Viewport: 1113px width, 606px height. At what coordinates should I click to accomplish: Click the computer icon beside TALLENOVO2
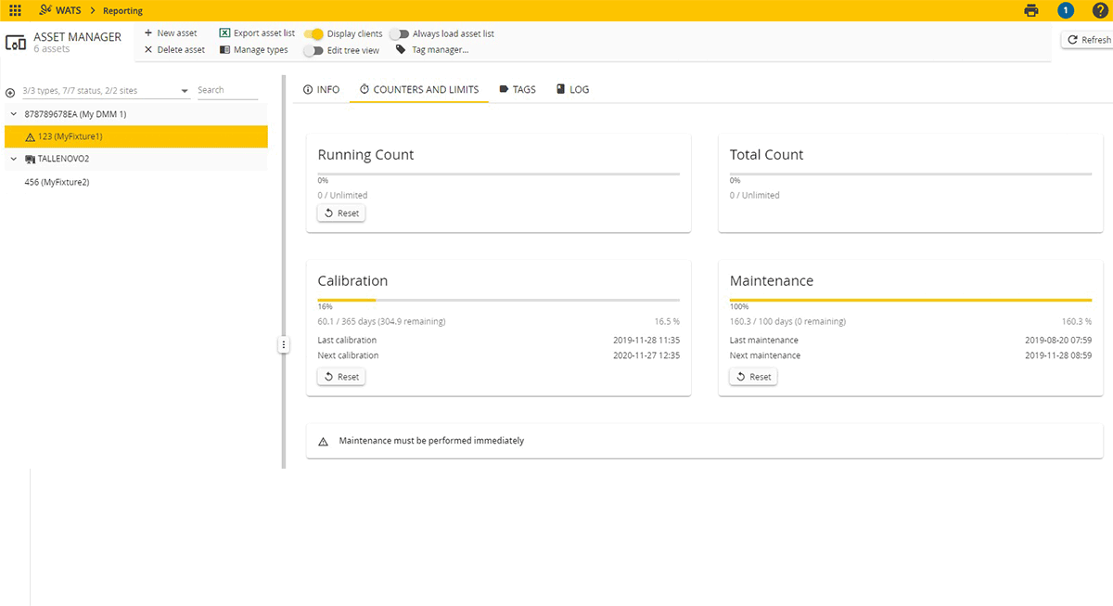tap(30, 160)
